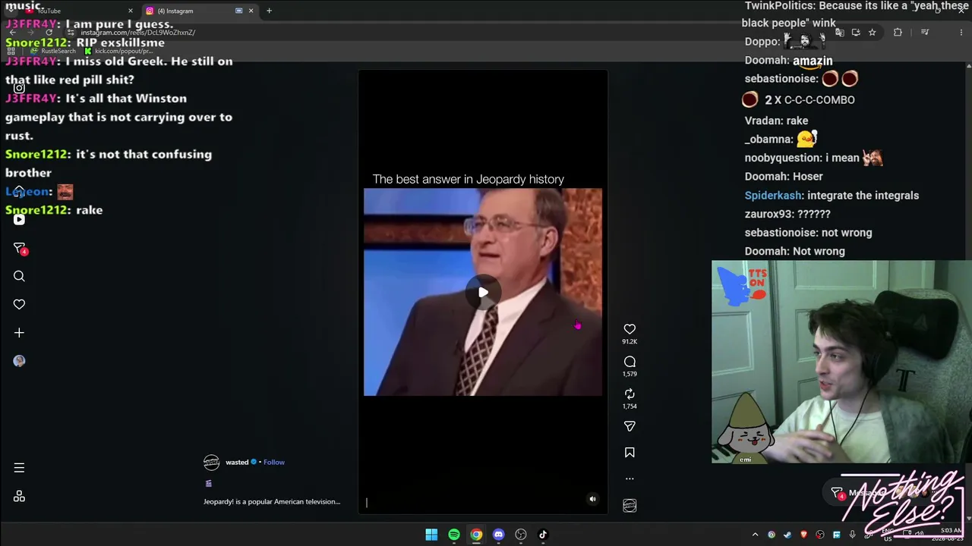
Task: Reload the page
Action: coord(49,33)
